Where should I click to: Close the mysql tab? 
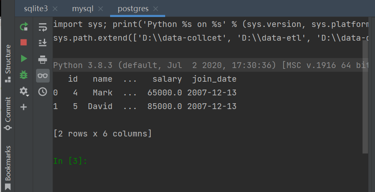[101, 9]
